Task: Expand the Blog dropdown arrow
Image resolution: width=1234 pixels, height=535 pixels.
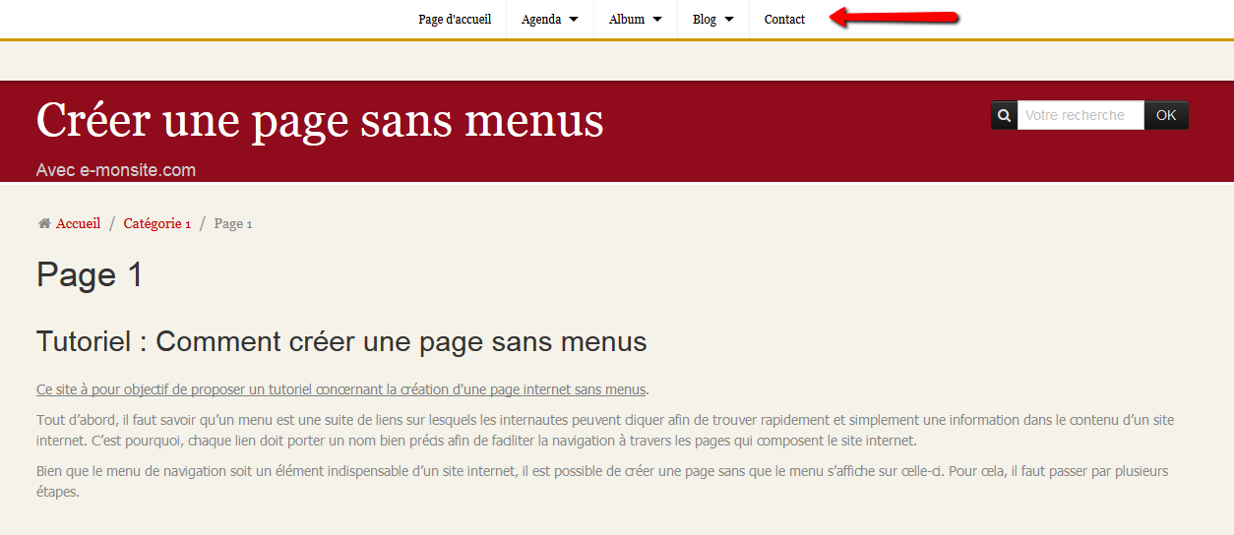Action: pyautogui.click(x=729, y=19)
